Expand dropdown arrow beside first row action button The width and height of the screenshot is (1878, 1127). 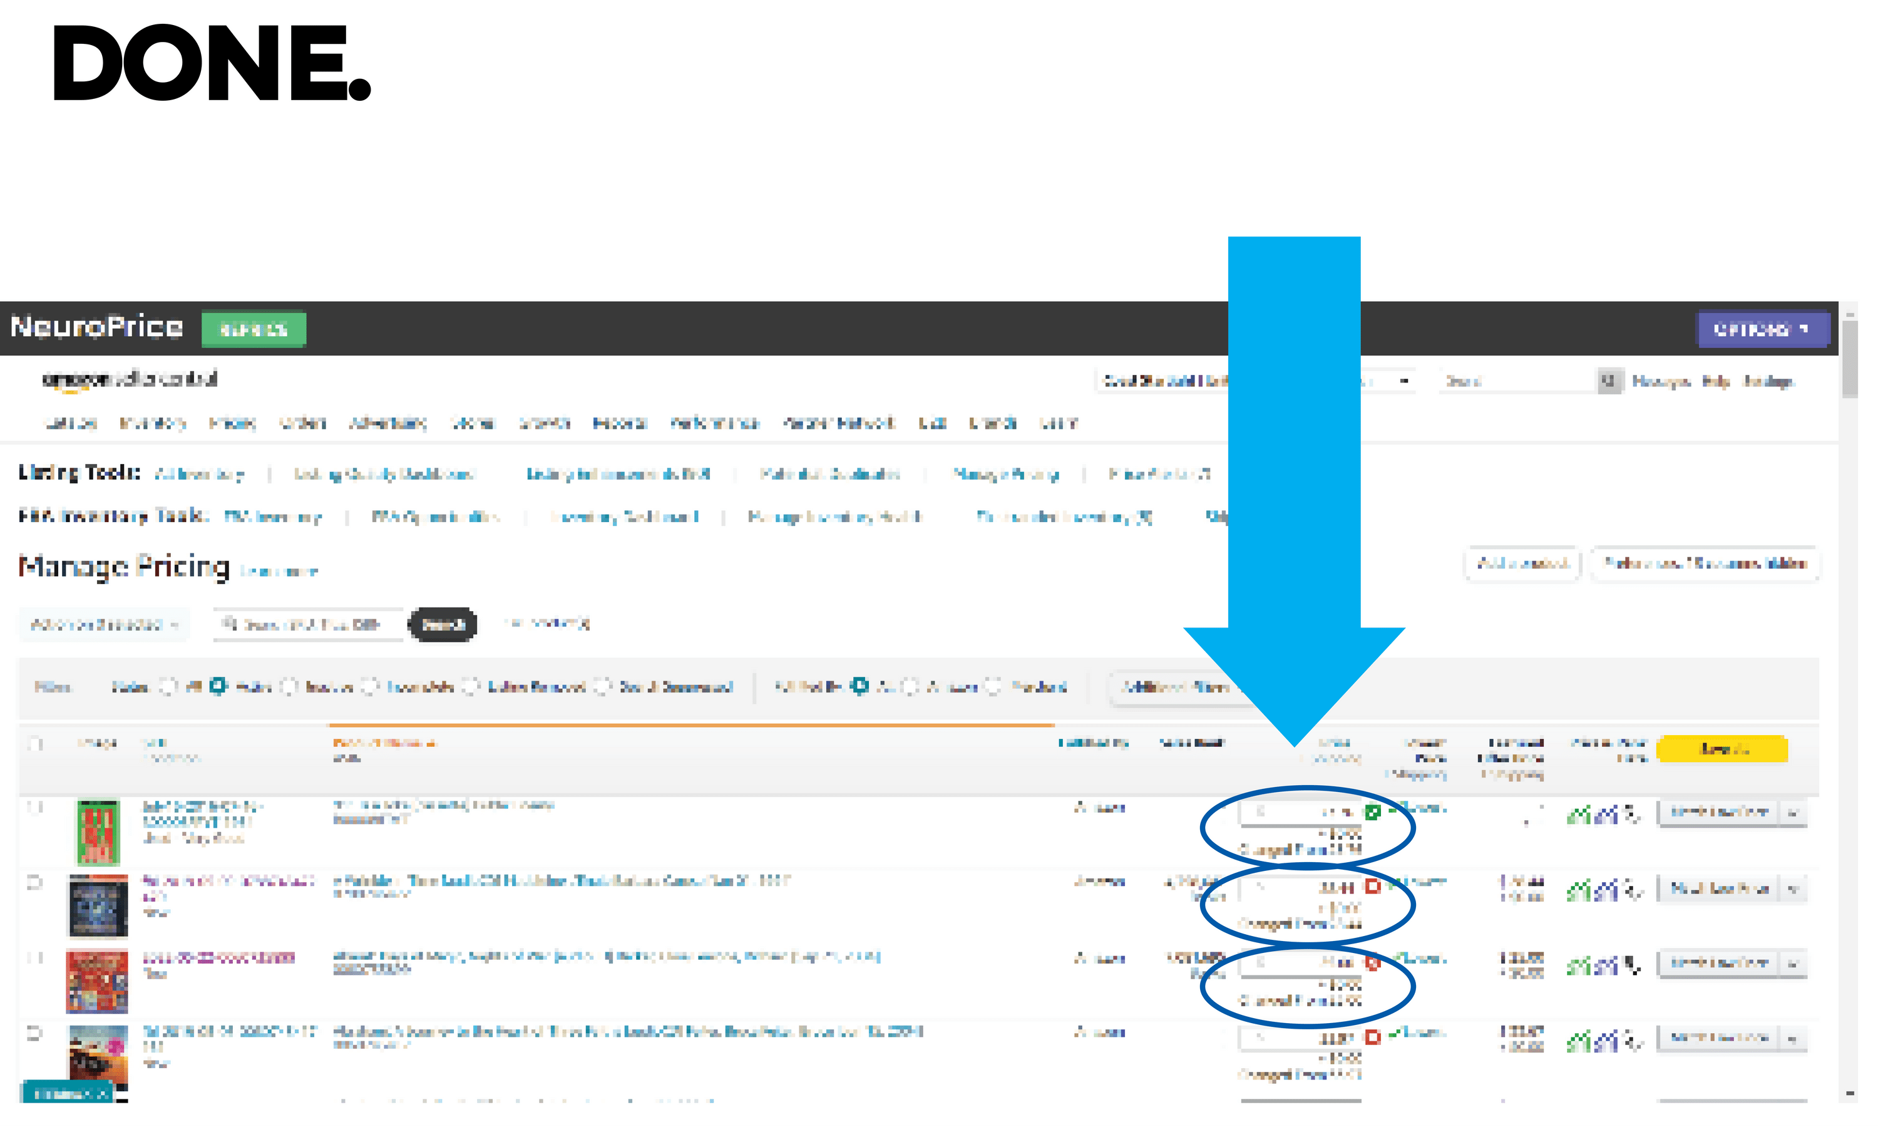pos(1793,813)
